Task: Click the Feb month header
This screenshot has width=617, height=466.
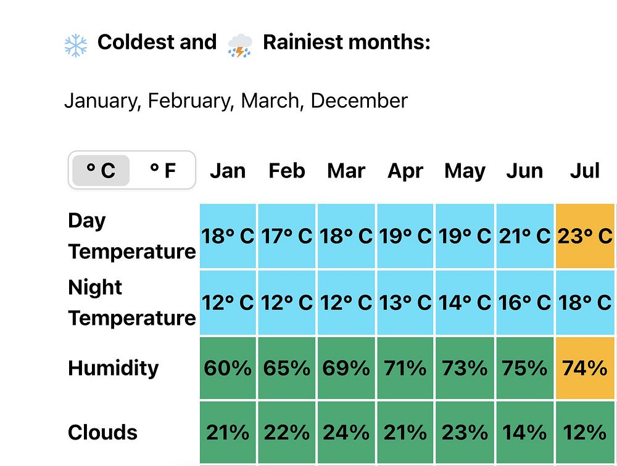Action: (287, 171)
